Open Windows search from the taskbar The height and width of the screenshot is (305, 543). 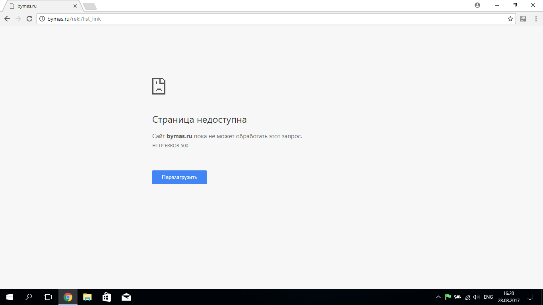click(29, 297)
